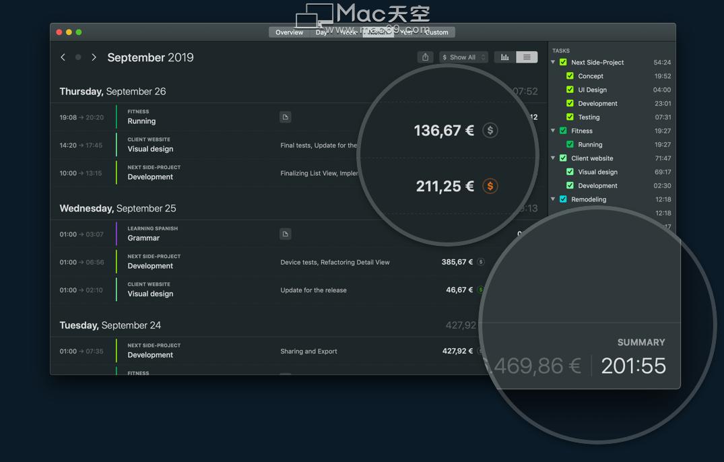Screen dimensions: 724x462
Task: Click the Tuesday, September 24 header
Action: click(x=110, y=325)
